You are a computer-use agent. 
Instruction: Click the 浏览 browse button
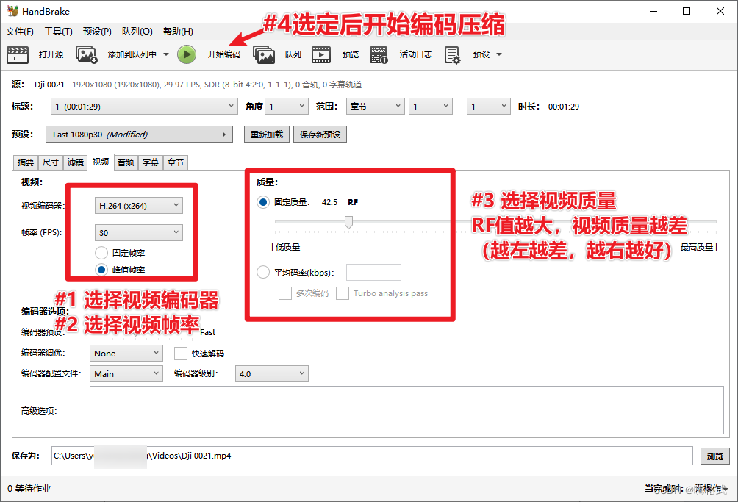tap(715, 456)
